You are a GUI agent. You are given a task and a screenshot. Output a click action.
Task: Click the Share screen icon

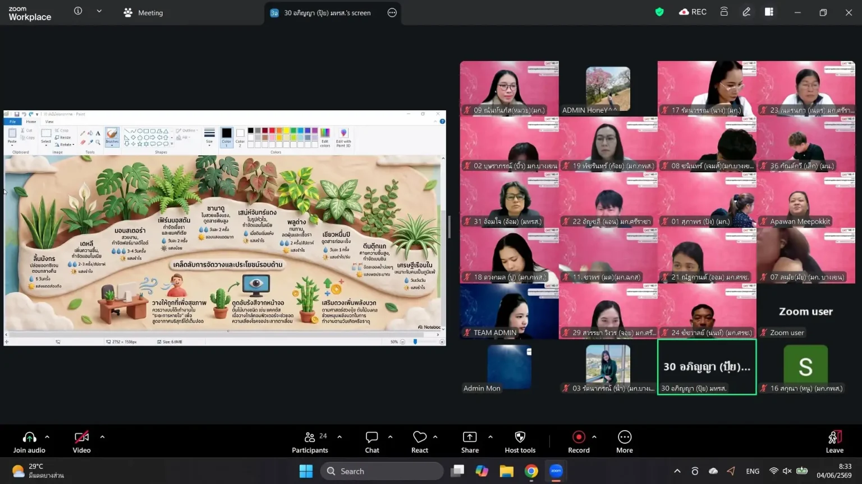[x=470, y=442]
